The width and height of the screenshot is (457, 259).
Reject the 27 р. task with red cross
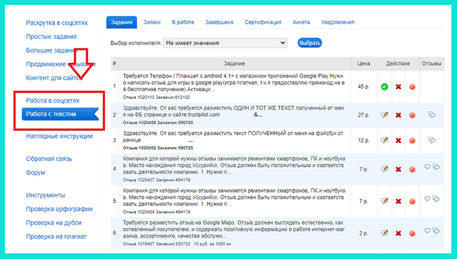pyautogui.click(x=398, y=115)
